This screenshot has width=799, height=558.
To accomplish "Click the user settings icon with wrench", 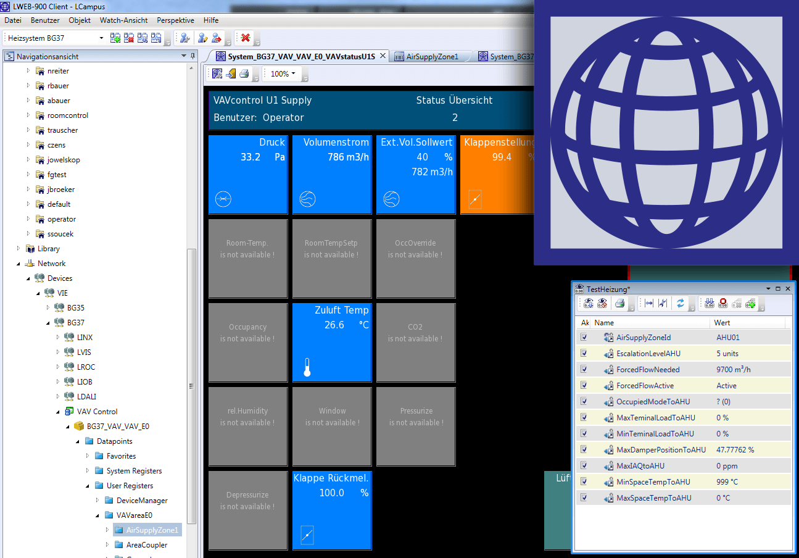I will point(184,38).
